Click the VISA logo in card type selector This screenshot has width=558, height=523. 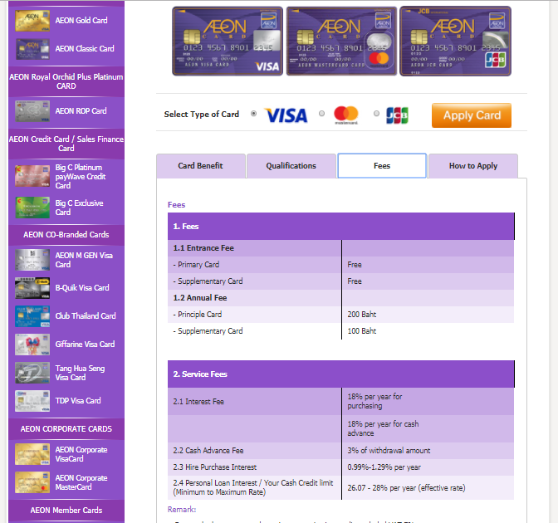coord(286,115)
